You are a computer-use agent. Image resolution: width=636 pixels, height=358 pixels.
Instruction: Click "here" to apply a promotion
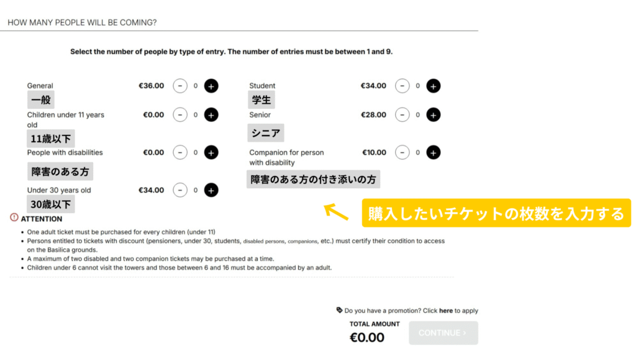(x=445, y=311)
